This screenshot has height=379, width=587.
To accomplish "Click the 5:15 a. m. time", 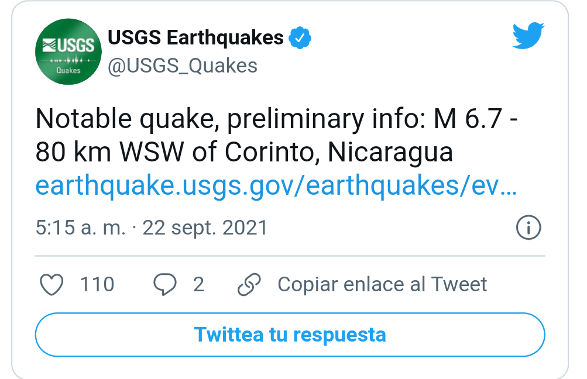I will (81, 228).
